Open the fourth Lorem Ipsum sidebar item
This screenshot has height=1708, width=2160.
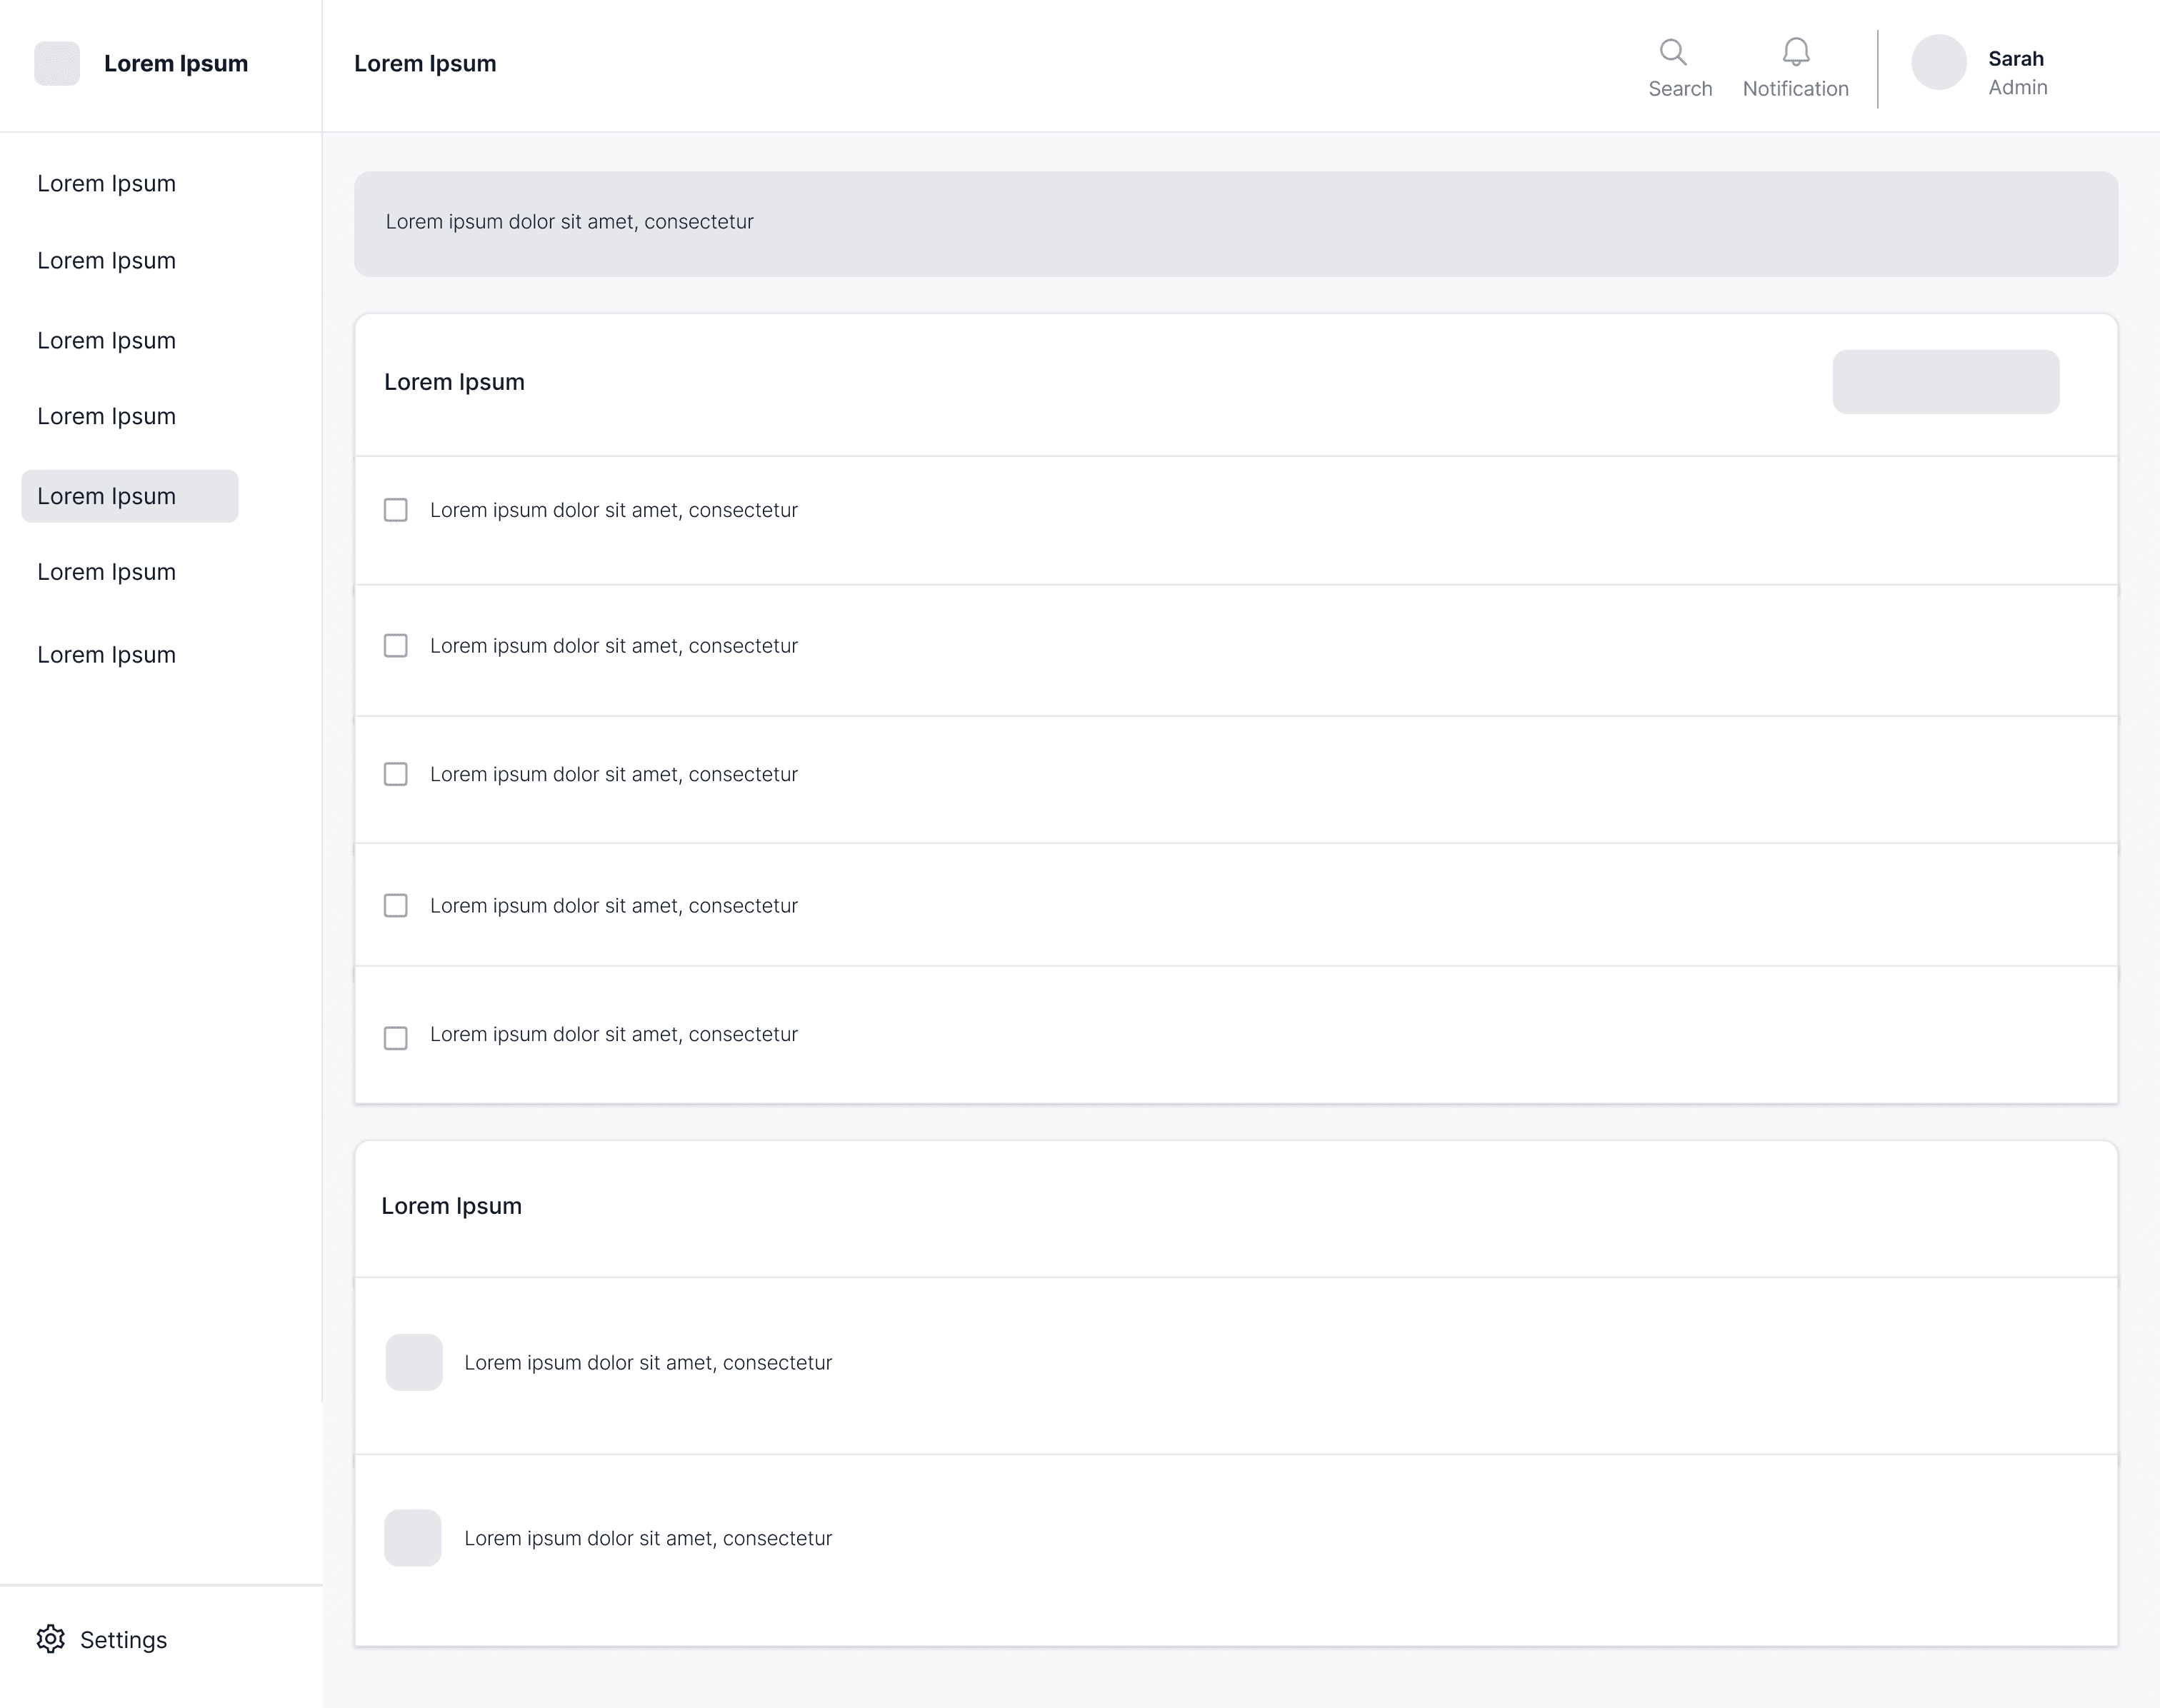(106, 416)
